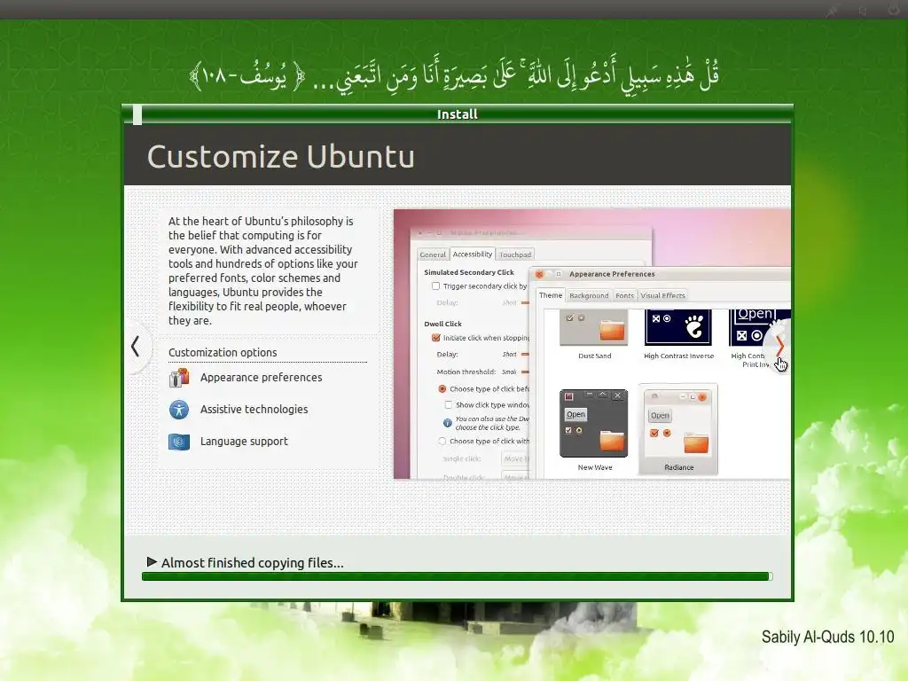Open the Touchpad tab
This screenshot has height=681, width=908.
(x=515, y=254)
